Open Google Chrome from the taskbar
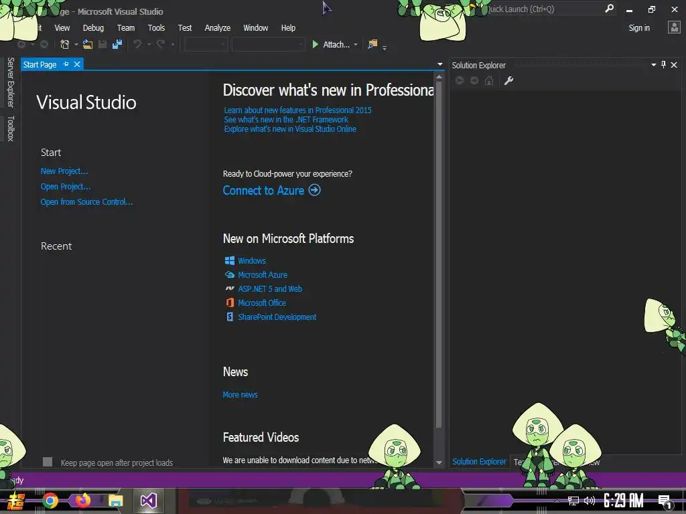Viewport: 686px width, 514px height. pyautogui.click(x=50, y=501)
